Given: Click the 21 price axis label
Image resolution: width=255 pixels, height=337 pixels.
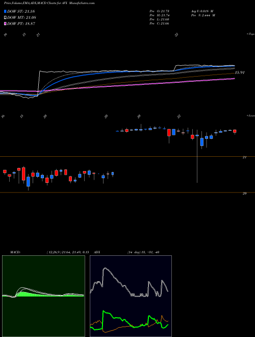Looking at the screenshot, I should click(244, 157).
